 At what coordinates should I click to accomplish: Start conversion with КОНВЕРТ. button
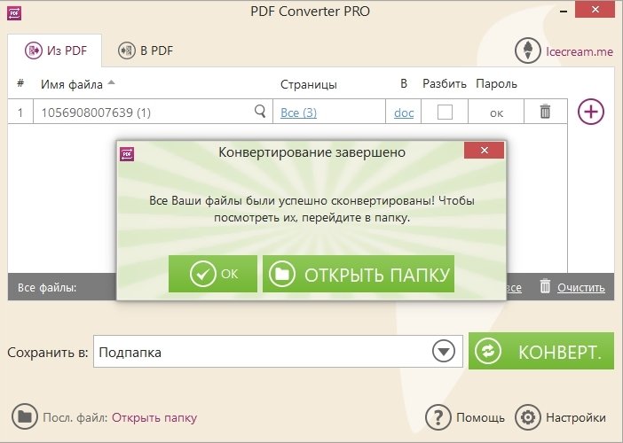(x=541, y=351)
